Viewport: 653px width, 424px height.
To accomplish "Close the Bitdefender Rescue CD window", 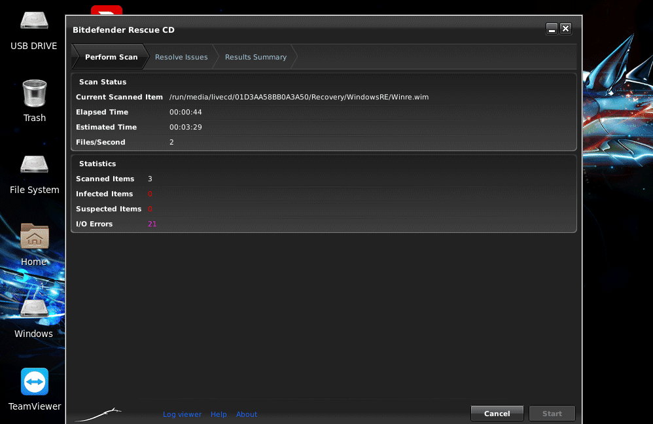I will pyautogui.click(x=566, y=29).
